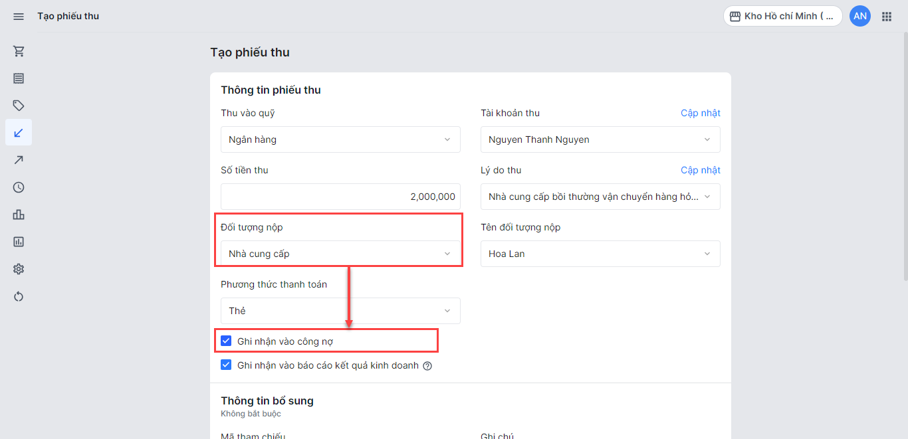Click Cập nhật link beside Tài khoản thu

[x=701, y=113]
